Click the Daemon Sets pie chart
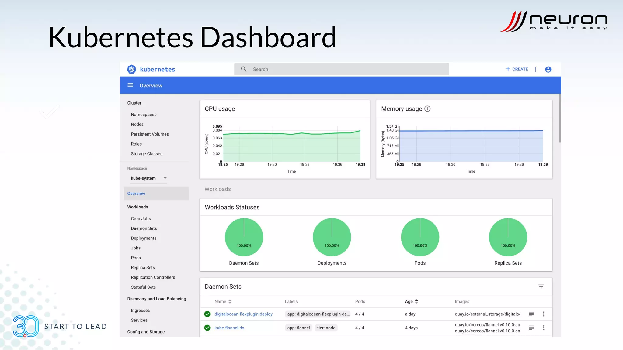This screenshot has height=350, width=623. coord(244,237)
